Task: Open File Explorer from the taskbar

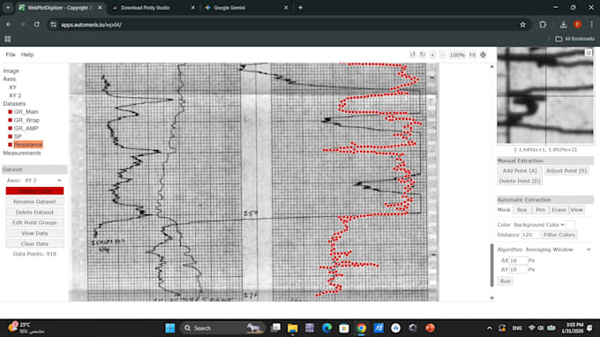Action: (293, 328)
